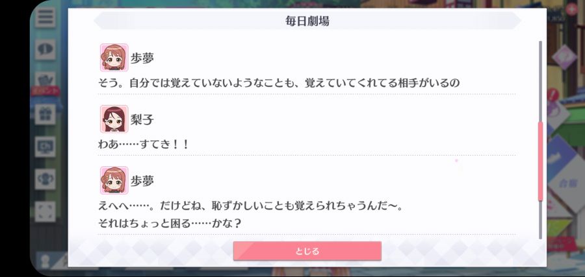
Task: Open the hamburger menu icon
Action: click(45, 17)
